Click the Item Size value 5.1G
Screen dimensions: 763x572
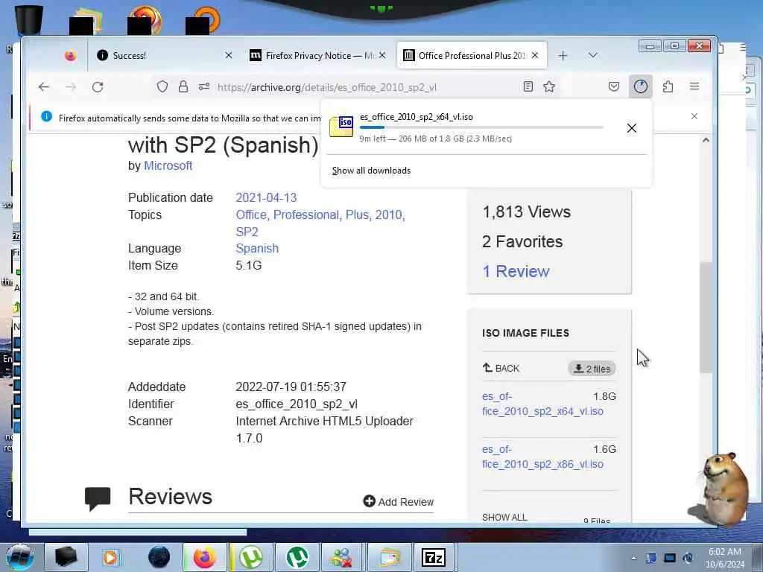pos(249,266)
